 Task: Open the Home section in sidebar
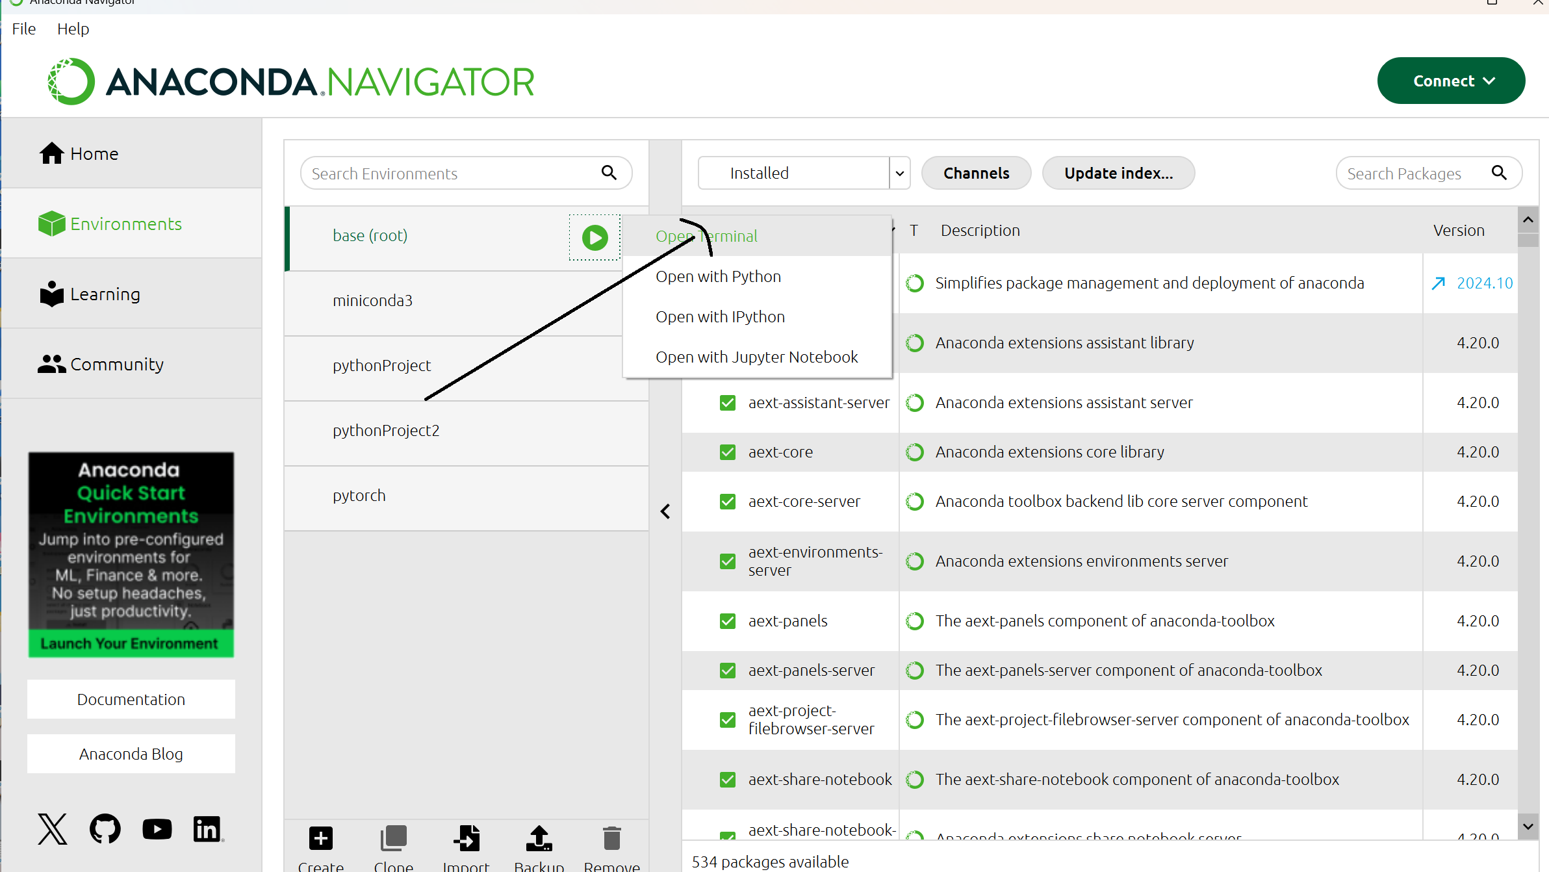[131, 153]
